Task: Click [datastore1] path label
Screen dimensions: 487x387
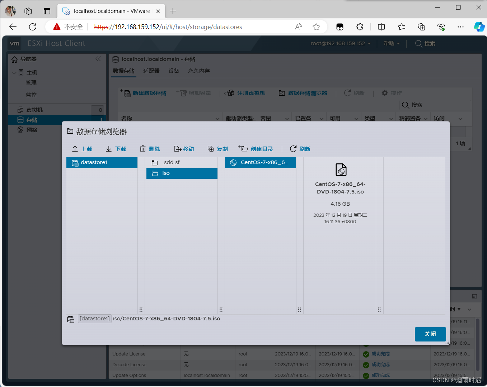Action: click(95, 319)
